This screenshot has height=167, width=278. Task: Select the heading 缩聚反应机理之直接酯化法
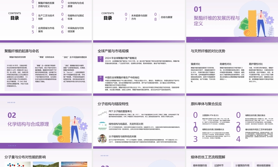tap(213, 129)
